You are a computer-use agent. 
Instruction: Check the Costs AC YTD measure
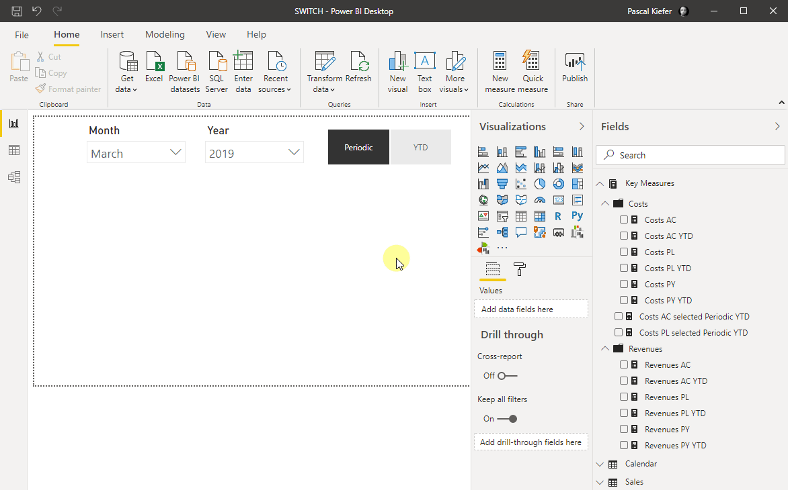624,236
